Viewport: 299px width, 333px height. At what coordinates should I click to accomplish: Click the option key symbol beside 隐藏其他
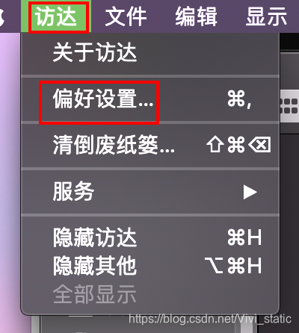[x=215, y=265]
